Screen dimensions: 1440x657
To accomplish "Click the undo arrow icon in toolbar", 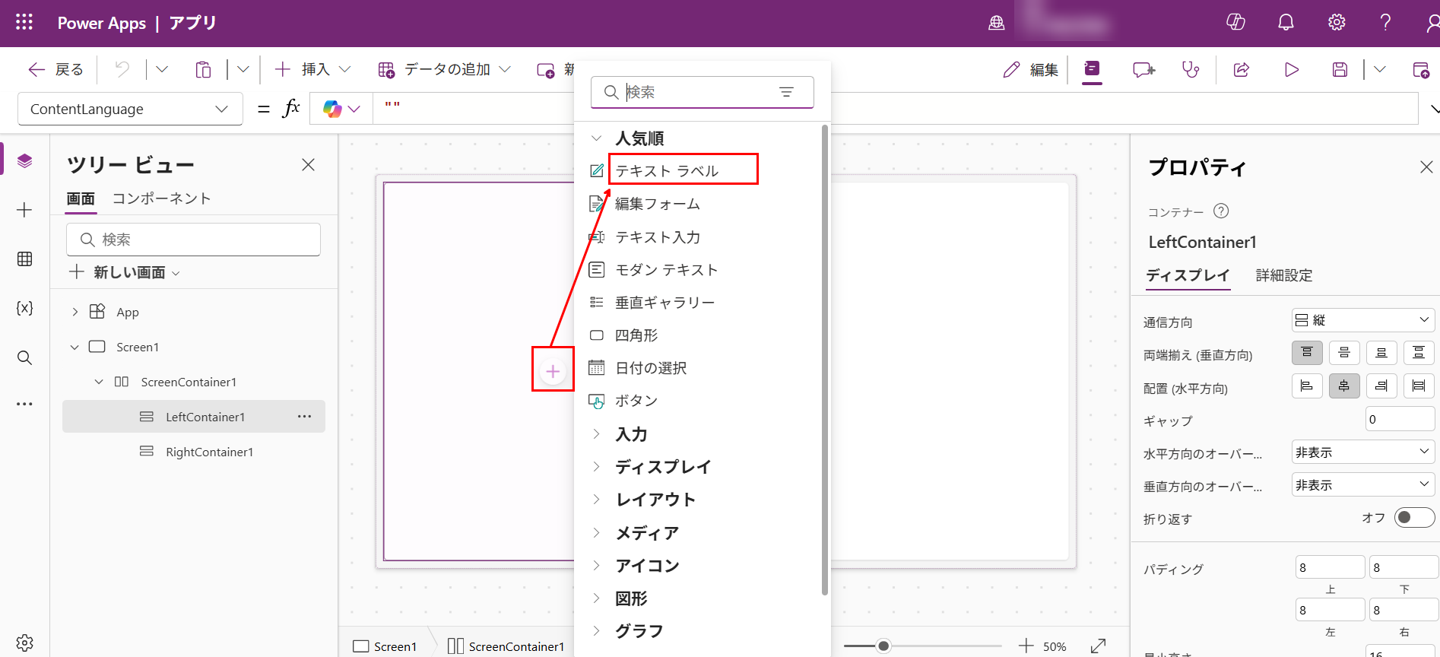I will [122, 70].
